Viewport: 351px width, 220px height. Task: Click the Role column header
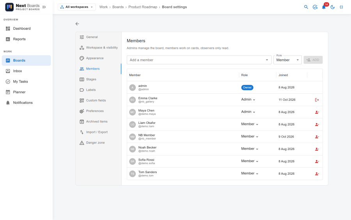click(x=245, y=75)
